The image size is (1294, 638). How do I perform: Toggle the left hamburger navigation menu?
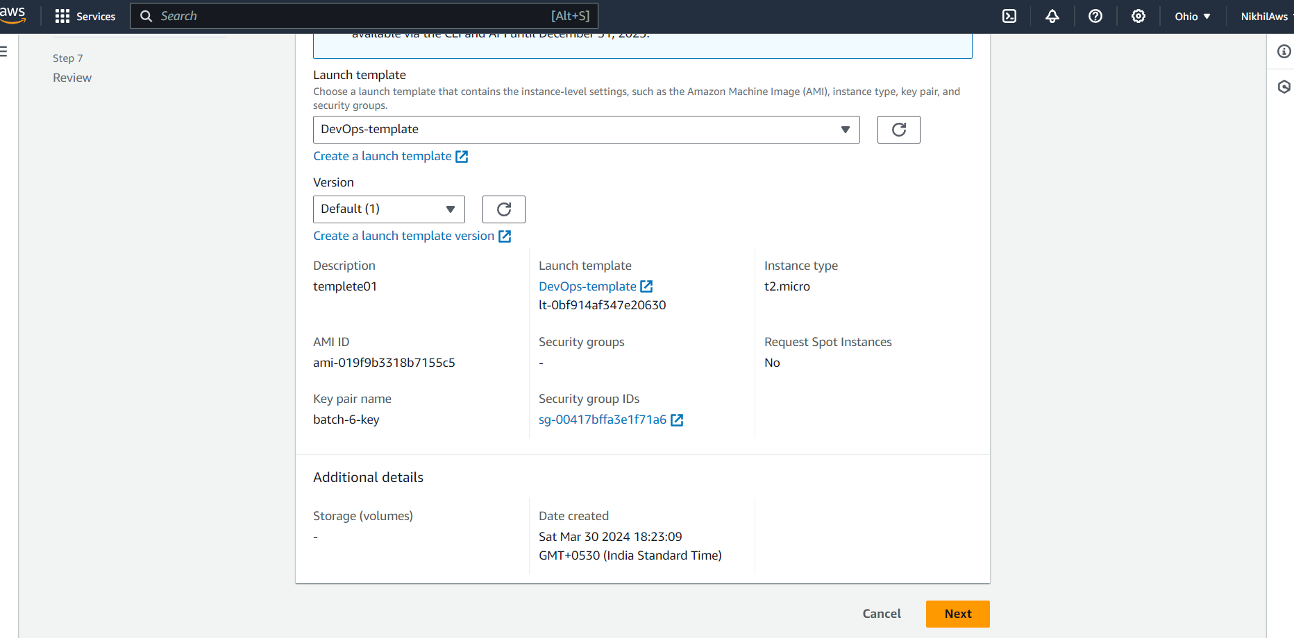(x=4, y=51)
